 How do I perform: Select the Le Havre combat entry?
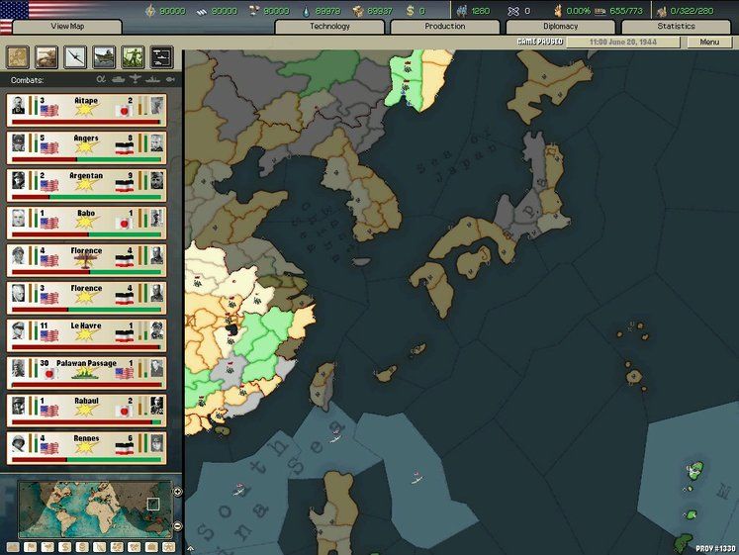click(86, 335)
